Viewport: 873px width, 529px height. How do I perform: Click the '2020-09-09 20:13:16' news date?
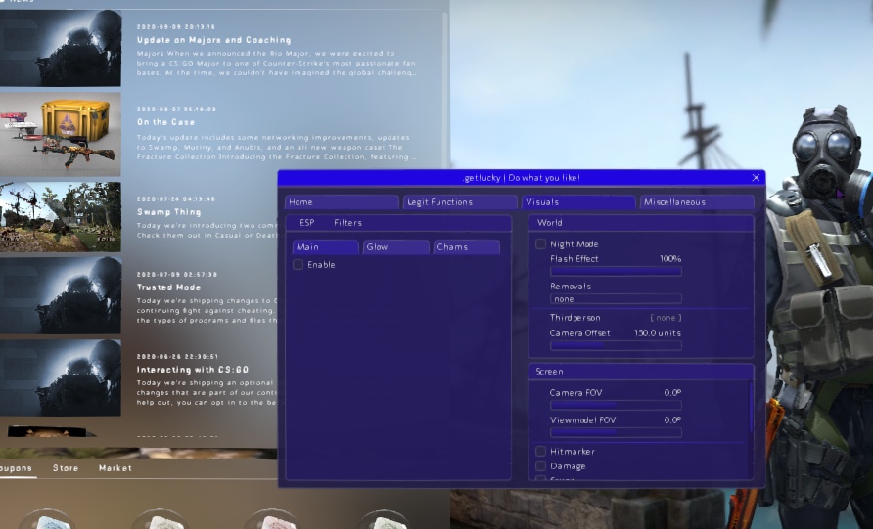(176, 26)
